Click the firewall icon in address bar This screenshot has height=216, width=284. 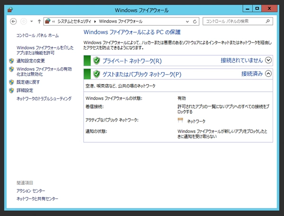coord(48,21)
